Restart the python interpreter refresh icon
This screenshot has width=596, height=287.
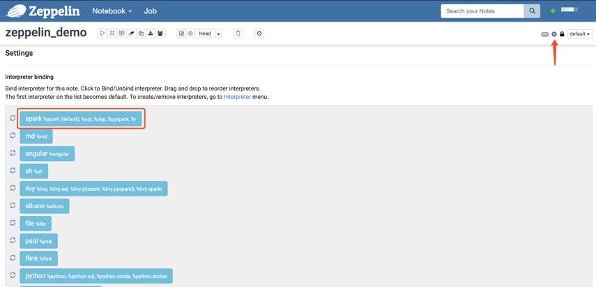(x=13, y=275)
